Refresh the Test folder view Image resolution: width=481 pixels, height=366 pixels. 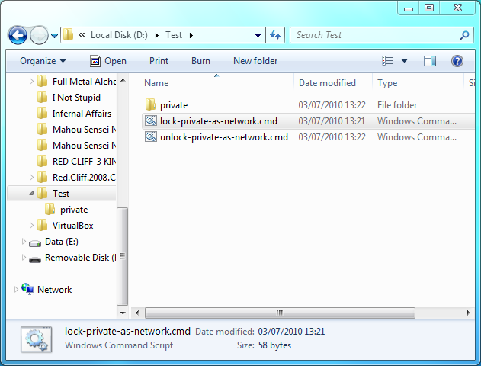click(275, 35)
